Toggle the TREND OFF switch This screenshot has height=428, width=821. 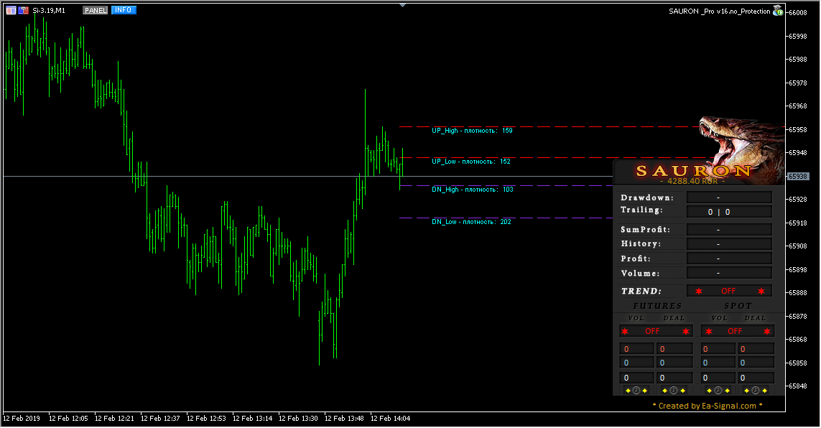pyautogui.click(x=729, y=291)
